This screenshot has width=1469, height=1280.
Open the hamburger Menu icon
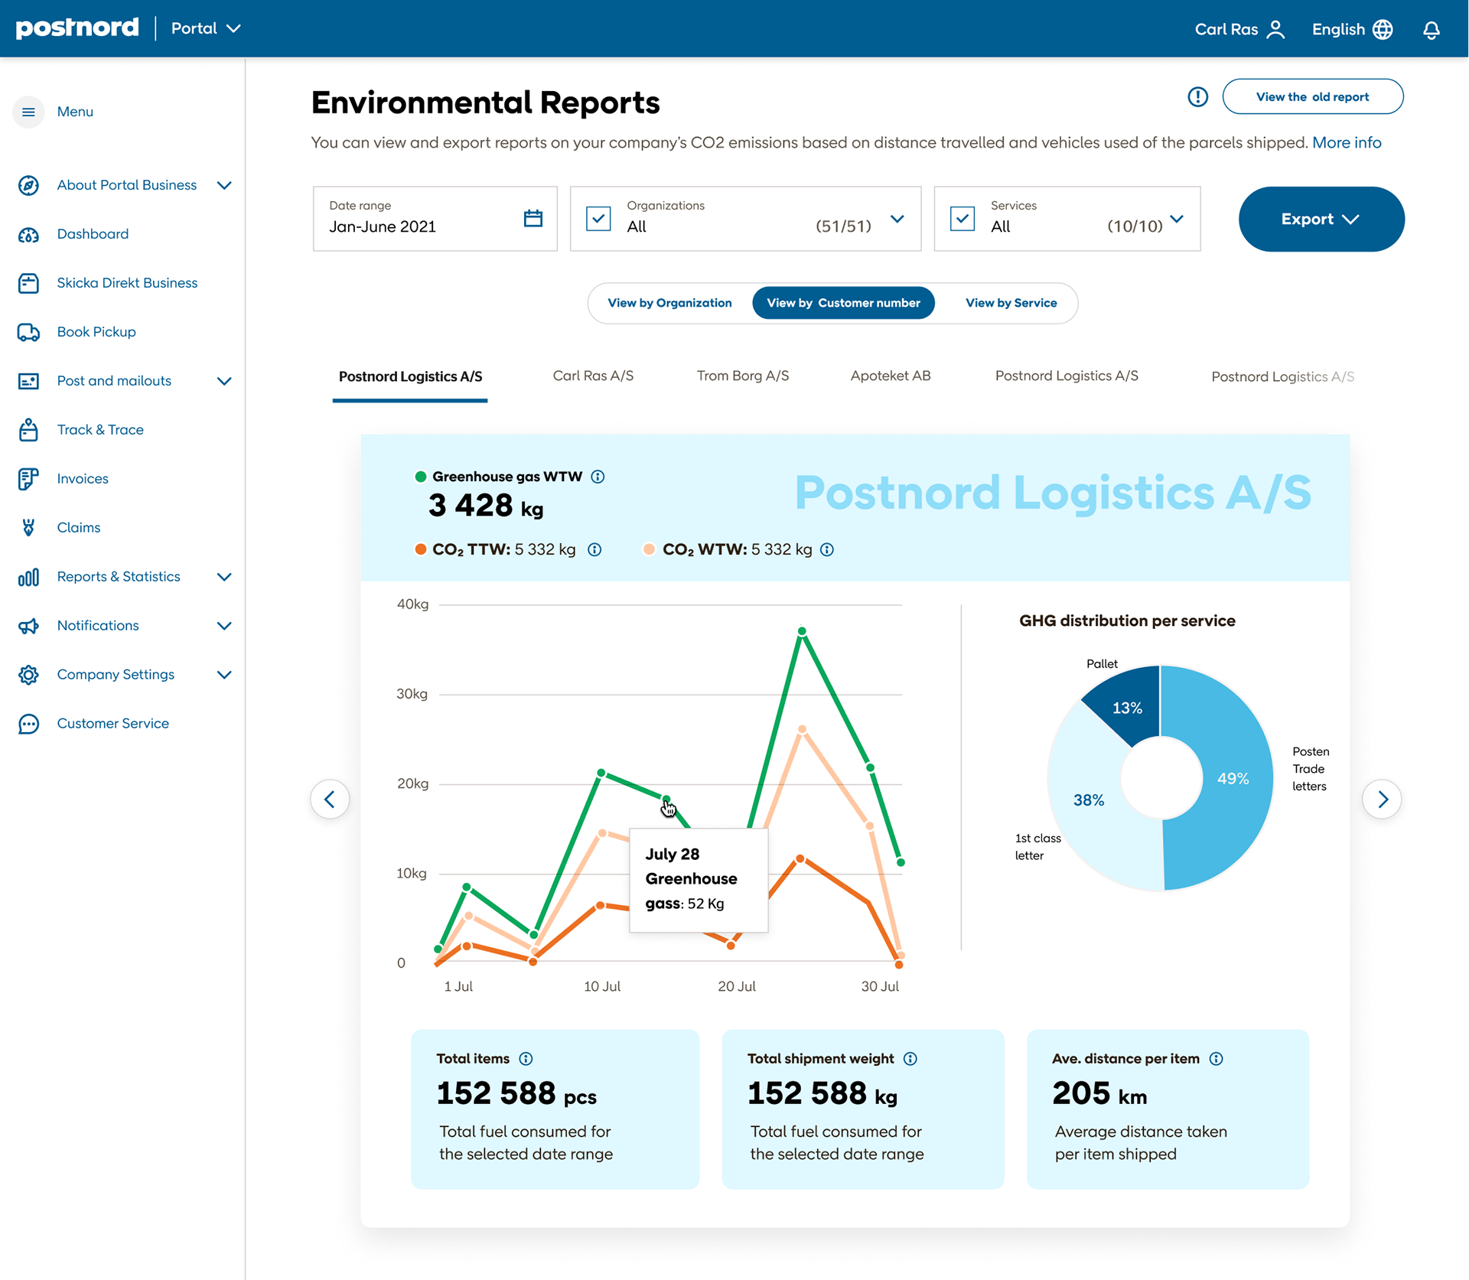click(x=28, y=112)
